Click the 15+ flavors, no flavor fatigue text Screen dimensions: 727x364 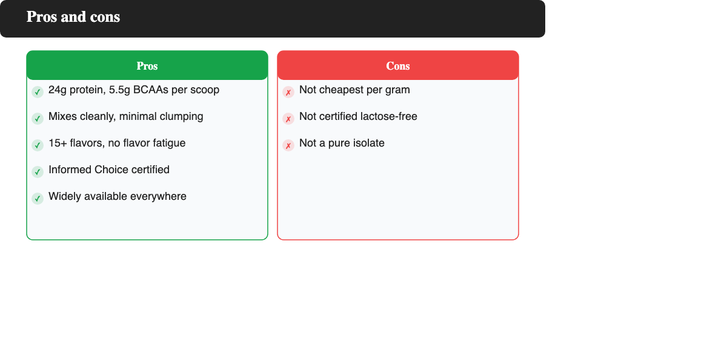tap(117, 143)
